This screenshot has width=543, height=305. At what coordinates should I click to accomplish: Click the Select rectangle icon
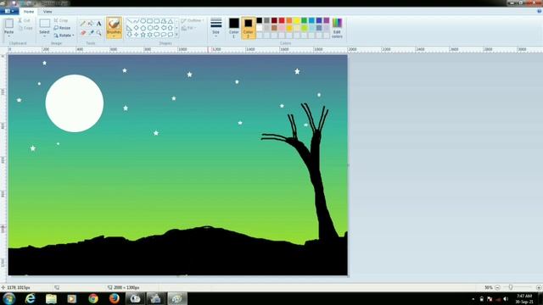pyautogui.click(x=44, y=24)
